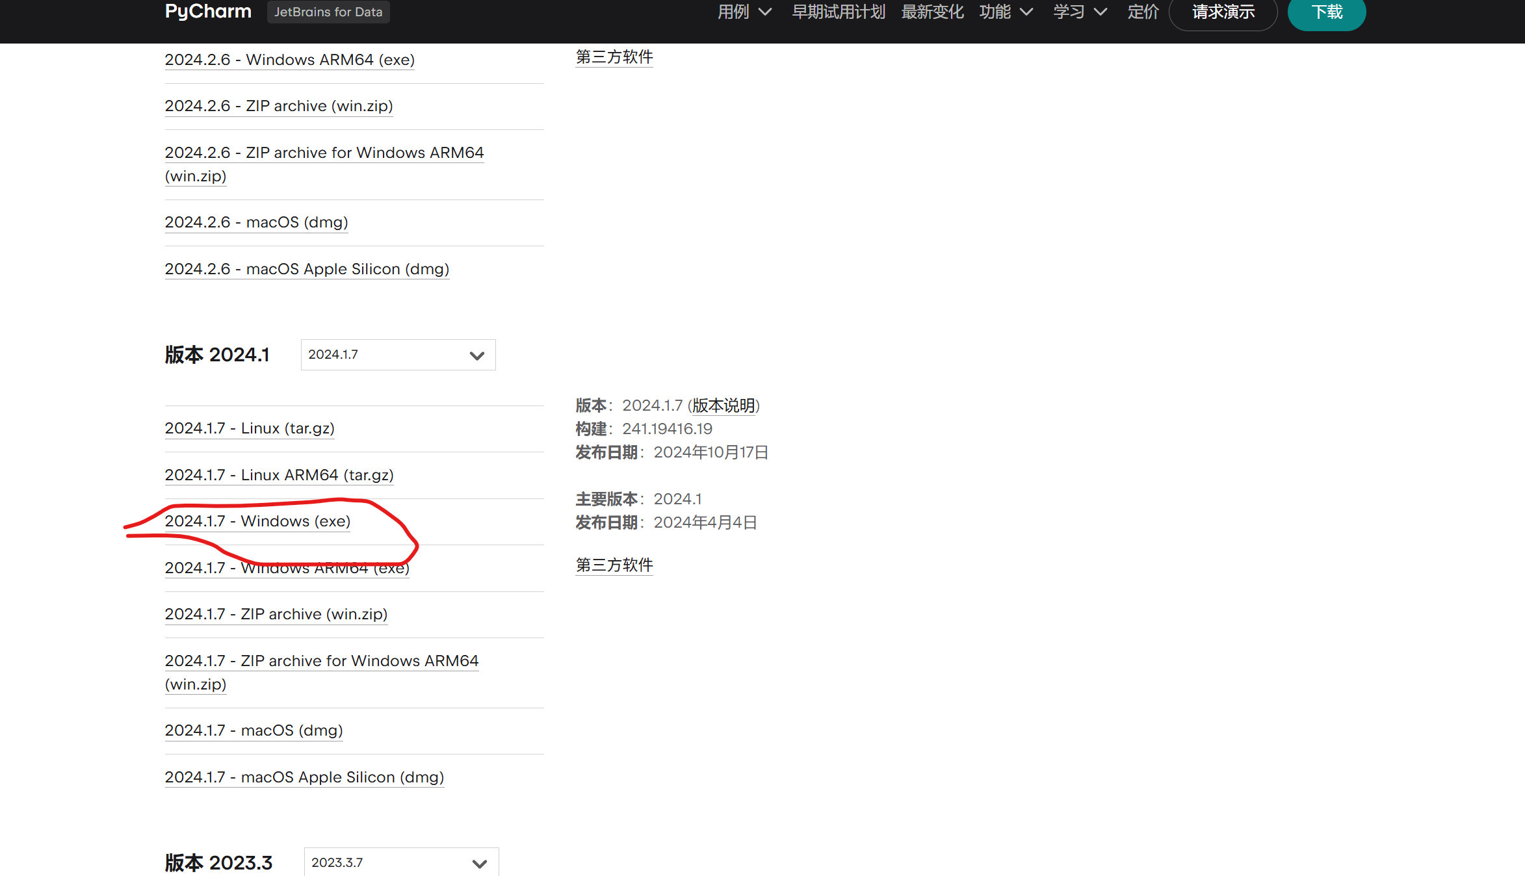Open 最新变化 from the top menu
This screenshot has height=876, width=1525.
tap(932, 12)
